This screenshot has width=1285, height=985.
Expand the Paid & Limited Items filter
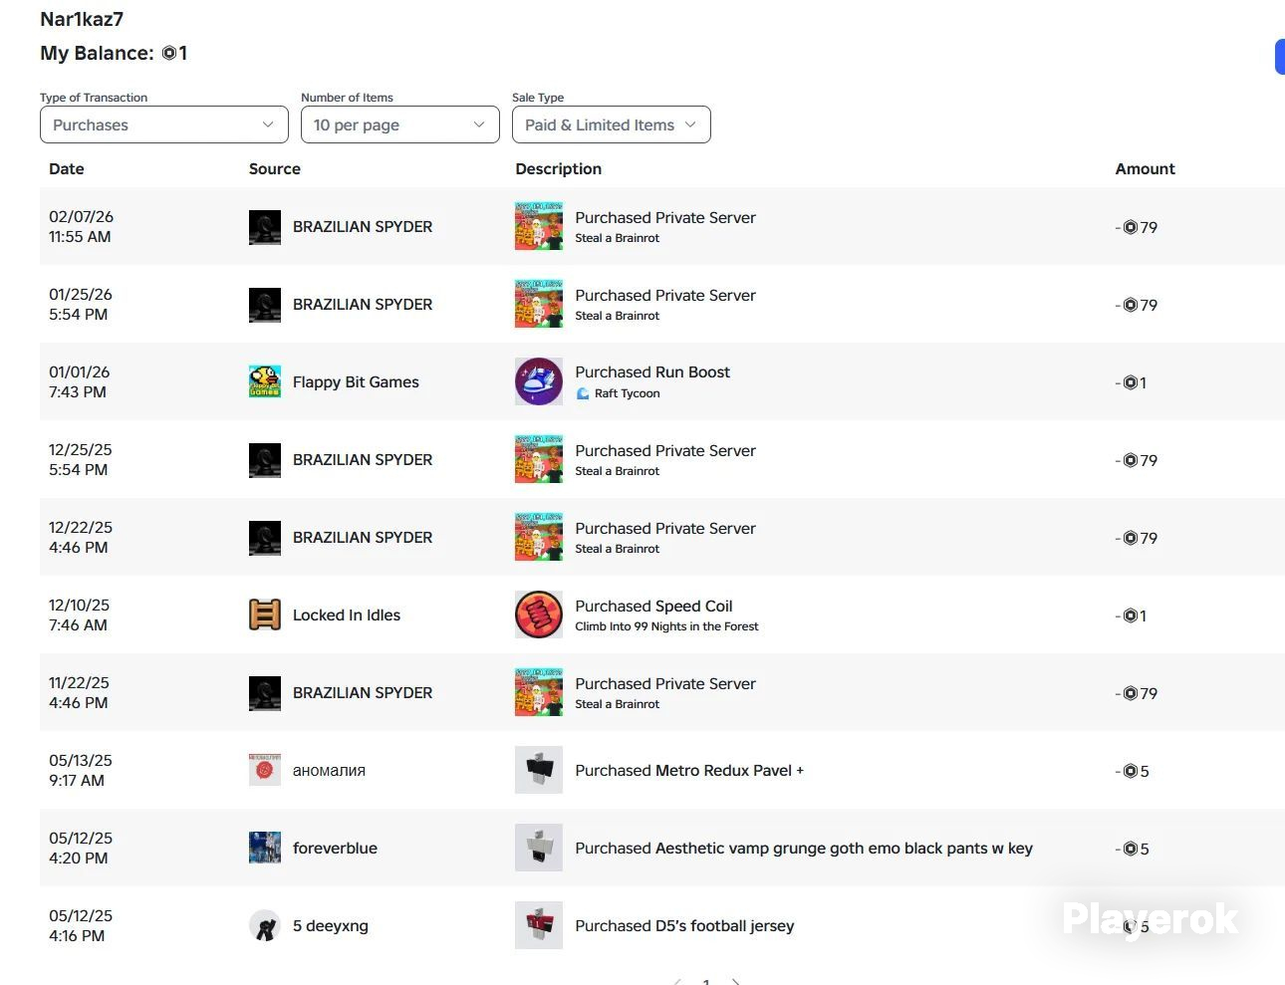pyautogui.click(x=612, y=124)
